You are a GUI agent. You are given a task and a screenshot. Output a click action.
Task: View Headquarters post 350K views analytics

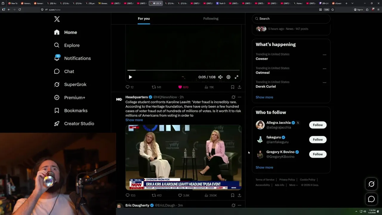tap(210, 195)
